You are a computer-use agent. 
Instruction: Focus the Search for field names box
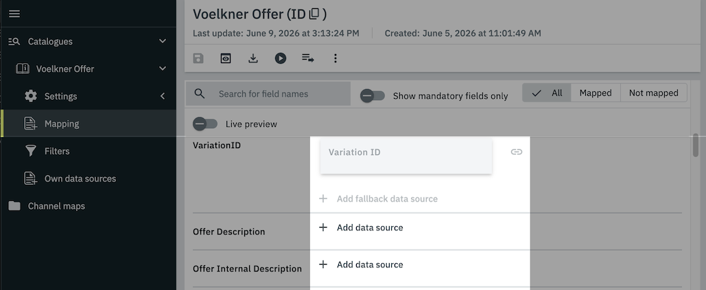click(268, 93)
